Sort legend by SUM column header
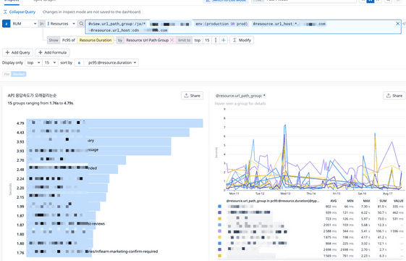406x261 pixels. coord(383,201)
